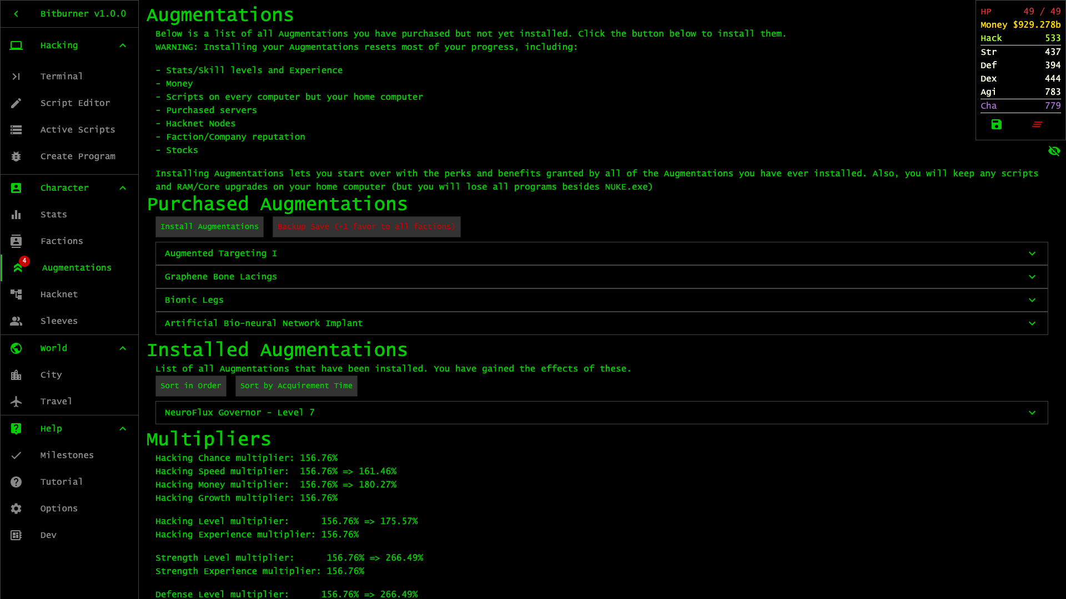Image resolution: width=1066 pixels, height=599 pixels.
Task: Click the Terminal prompt icon in sidebar
Action: 16,77
